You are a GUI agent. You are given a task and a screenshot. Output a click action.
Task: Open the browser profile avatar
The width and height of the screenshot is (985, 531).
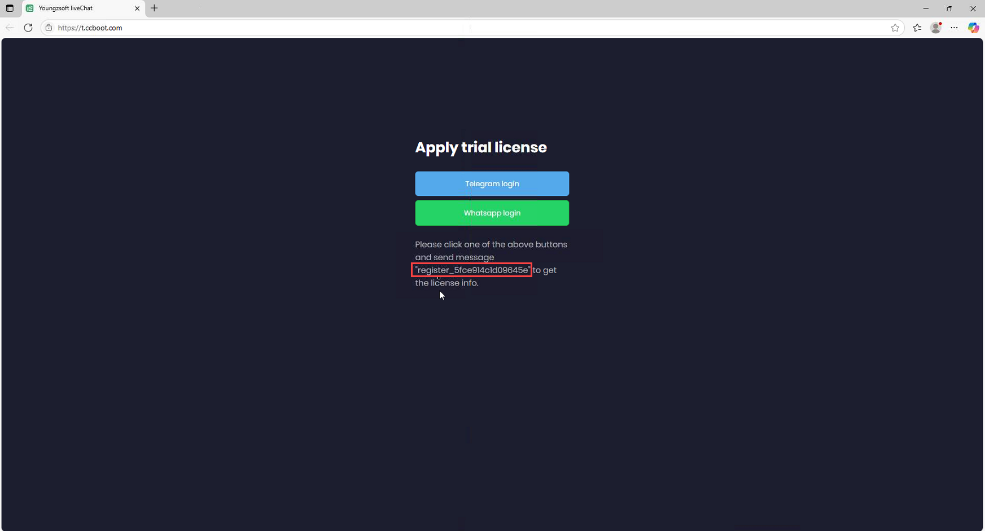click(936, 28)
